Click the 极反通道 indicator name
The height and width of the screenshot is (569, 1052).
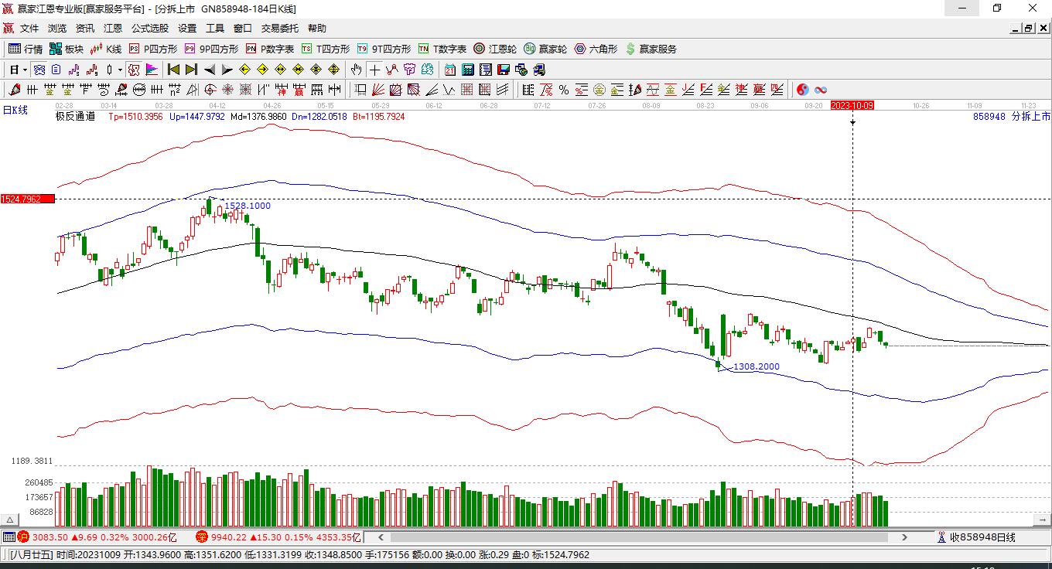click(x=75, y=117)
